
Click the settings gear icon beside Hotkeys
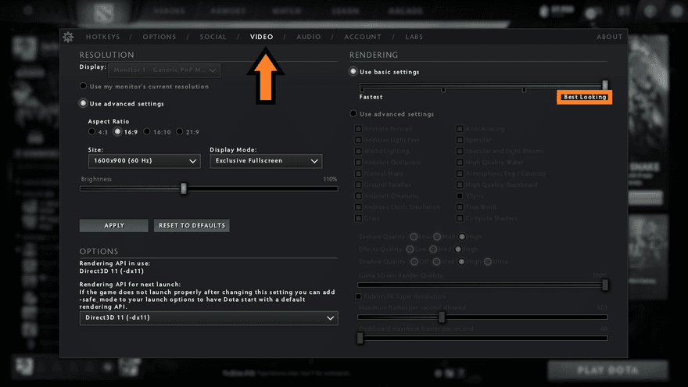click(x=68, y=37)
